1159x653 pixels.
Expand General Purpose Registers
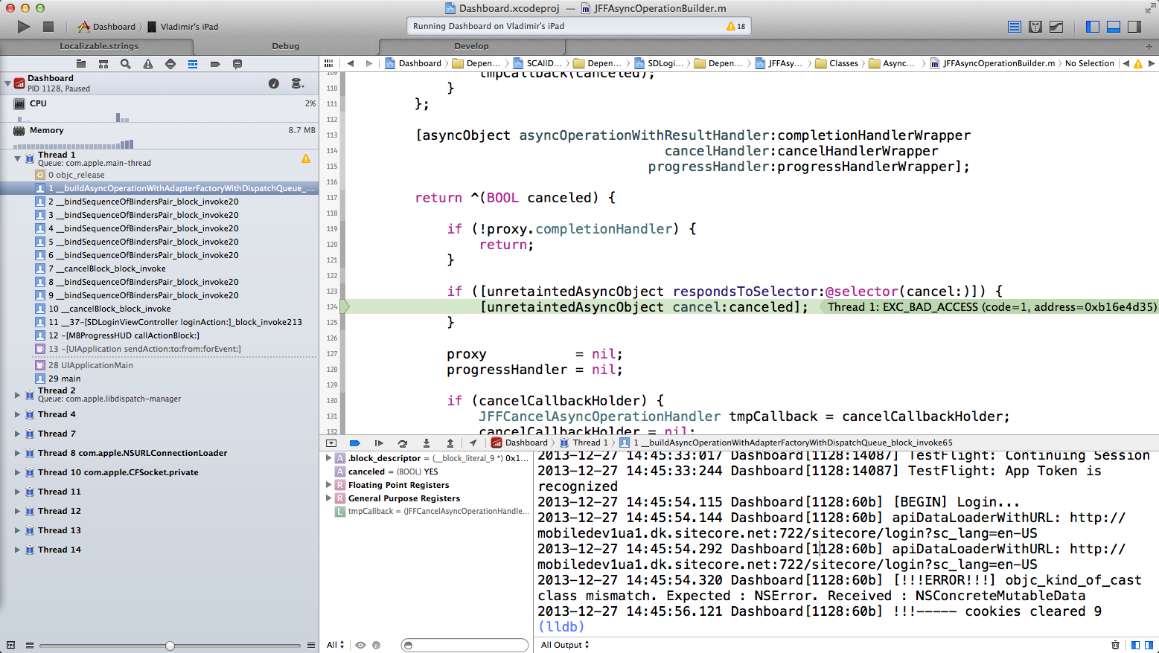point(328,498)
